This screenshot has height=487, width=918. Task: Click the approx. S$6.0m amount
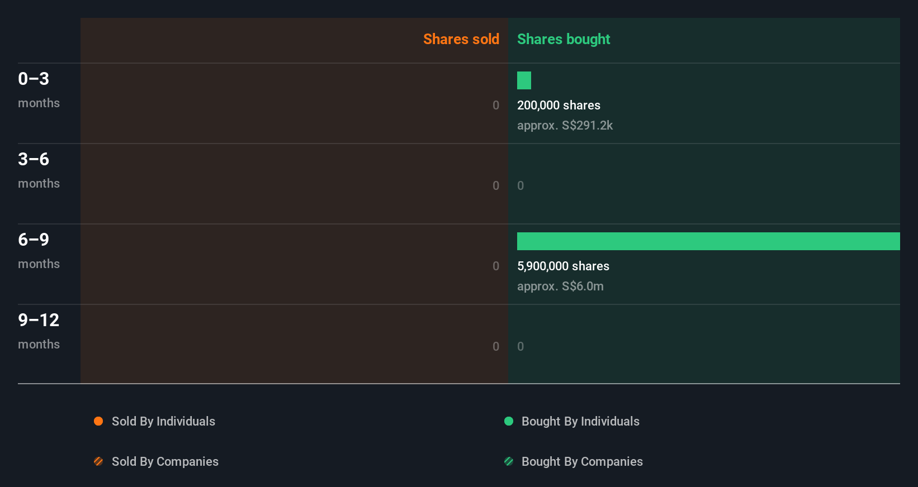[560, 286]
